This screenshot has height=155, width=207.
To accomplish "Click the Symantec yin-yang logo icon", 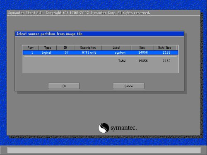I will pos(103,128).
